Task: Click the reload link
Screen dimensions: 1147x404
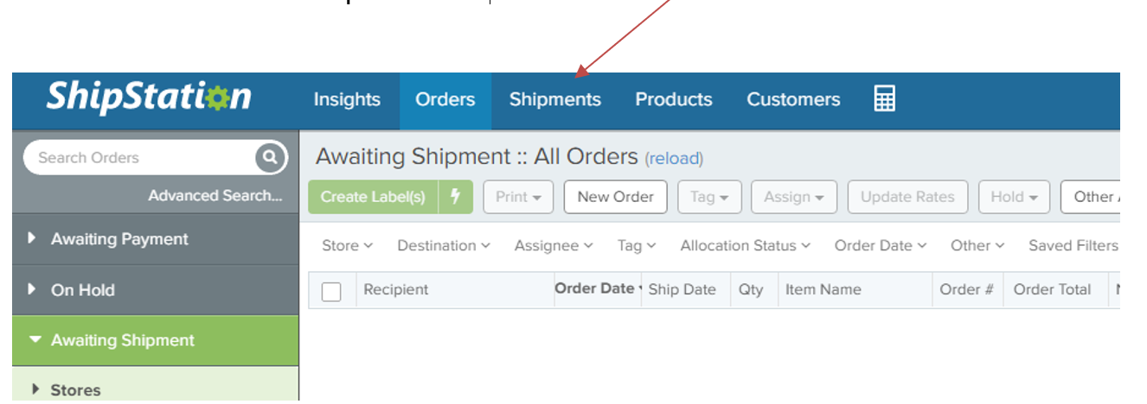Action: click(x=675, y=159)
